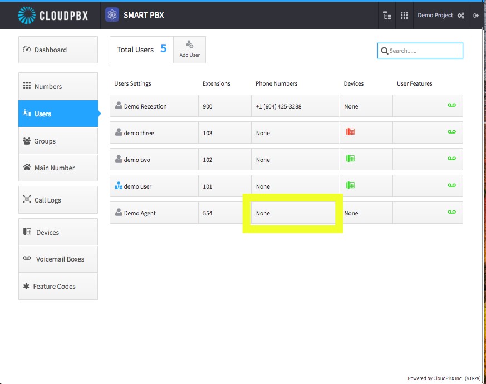The height and width of the screenshot is (384, 486).
Task: Open the account tree icon in header
Action: [x=387, y=15]
